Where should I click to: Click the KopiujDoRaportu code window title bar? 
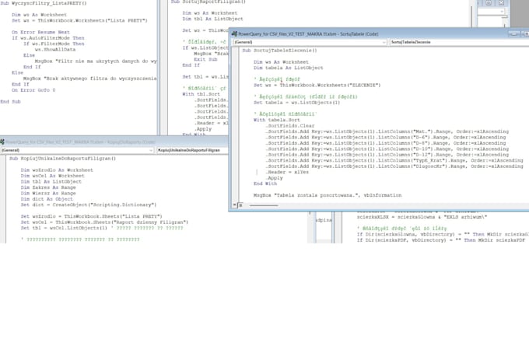[x=114, y=142]
